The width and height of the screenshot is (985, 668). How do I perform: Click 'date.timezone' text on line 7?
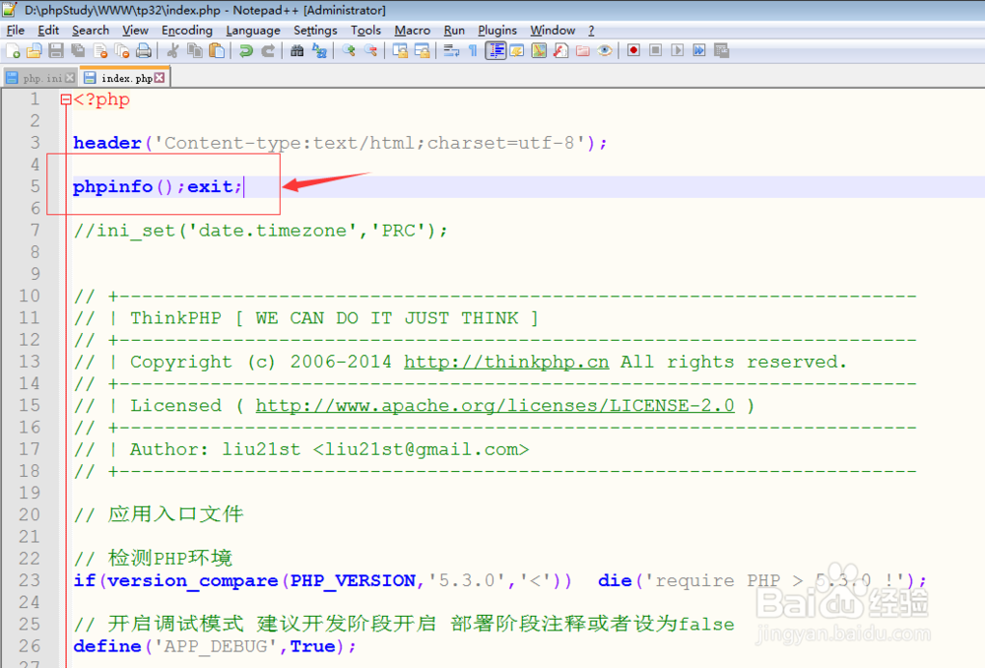pyautogui.click(x=273, y=231)
